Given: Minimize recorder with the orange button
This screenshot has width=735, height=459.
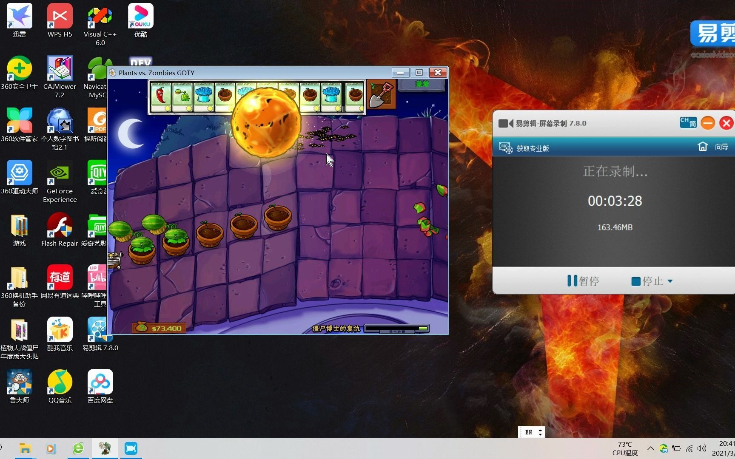Looking at the screenshot, I should click(x=708, y=123).
